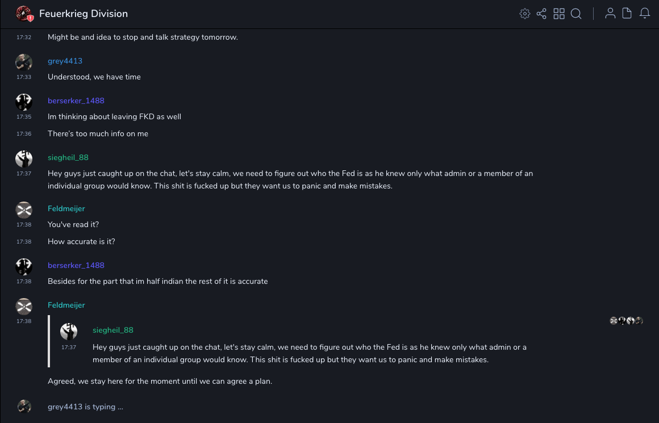Open the grid view icon
Viewport: 659px width, 423px height.
[x=559, y=14]
